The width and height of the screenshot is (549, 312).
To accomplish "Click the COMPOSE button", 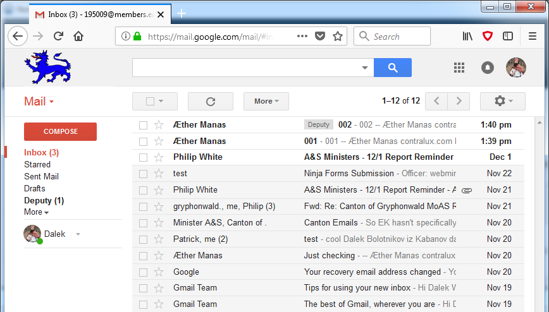I will [60, 131].
